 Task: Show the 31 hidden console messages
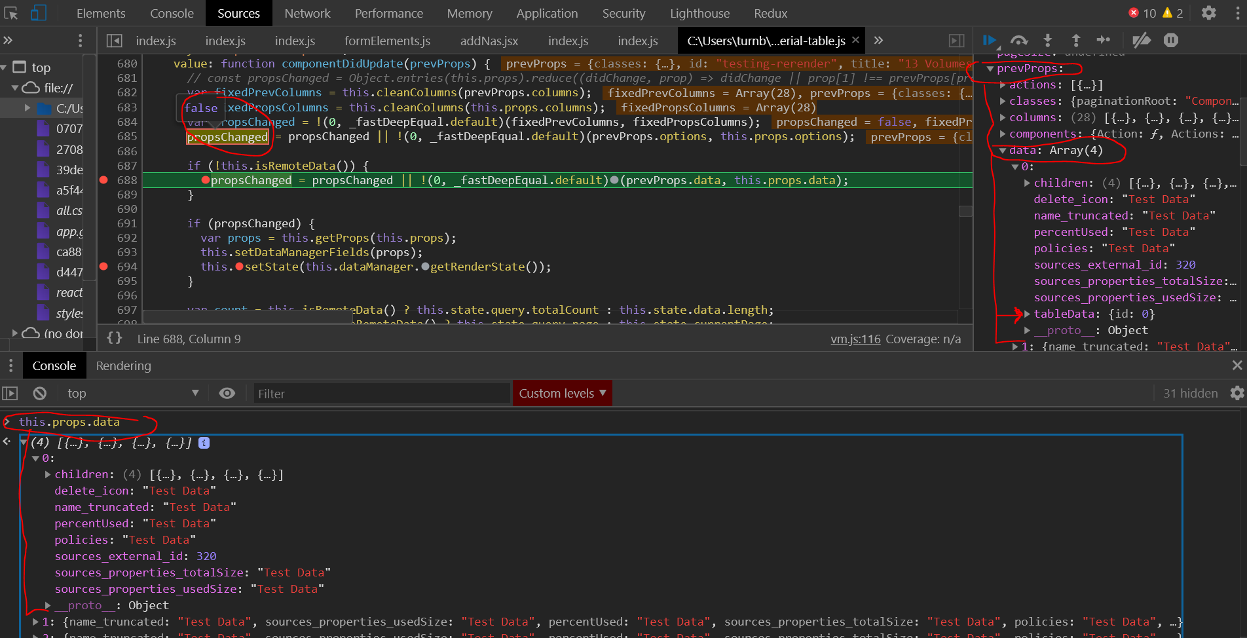tap(1190, 393)
